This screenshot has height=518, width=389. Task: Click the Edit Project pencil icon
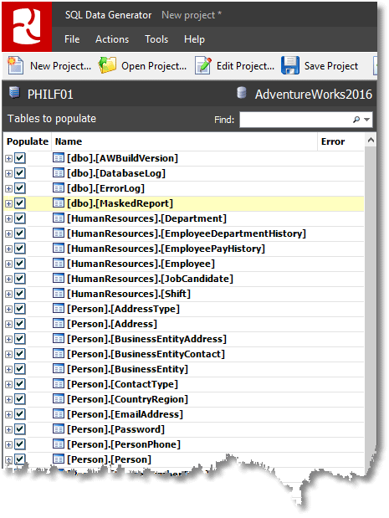click(202, 65)
